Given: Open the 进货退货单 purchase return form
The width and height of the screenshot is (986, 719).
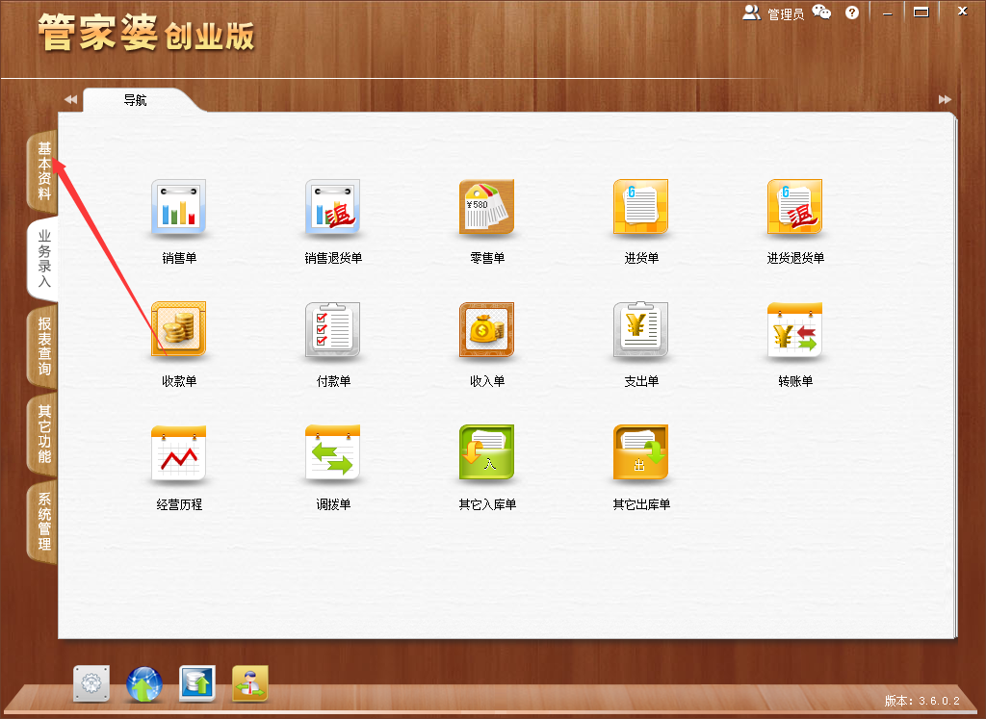Looking at the screenshot, I should [x=794, y=207].
